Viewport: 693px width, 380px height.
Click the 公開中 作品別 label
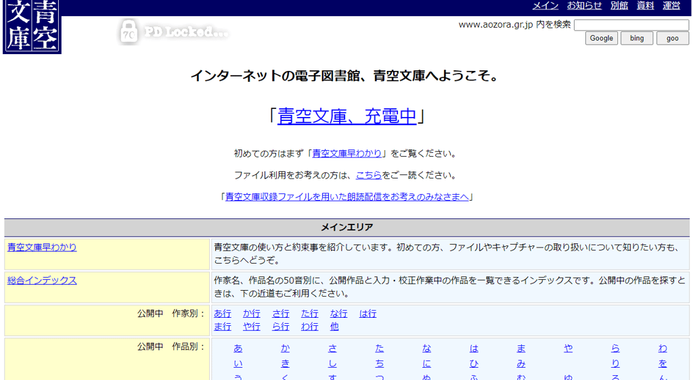tap(171, 346)
